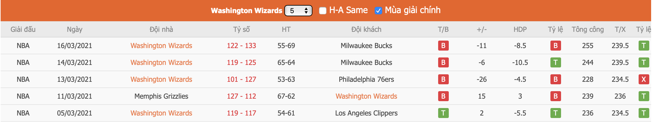Image resolution: width=653 pixels, height=123 pixels.
Task: Click the red B handicap badge on 11/03/2021 row
Action: tap(555, 96)
